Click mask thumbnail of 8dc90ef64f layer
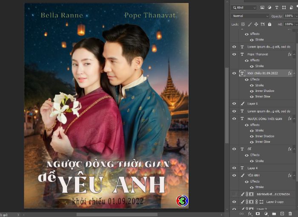 click(252, 194)
